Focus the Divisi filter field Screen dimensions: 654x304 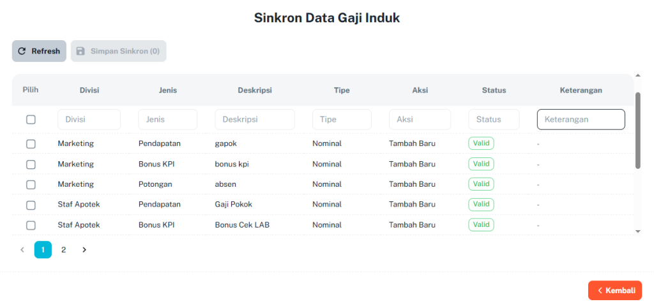[x=89, y=120]
